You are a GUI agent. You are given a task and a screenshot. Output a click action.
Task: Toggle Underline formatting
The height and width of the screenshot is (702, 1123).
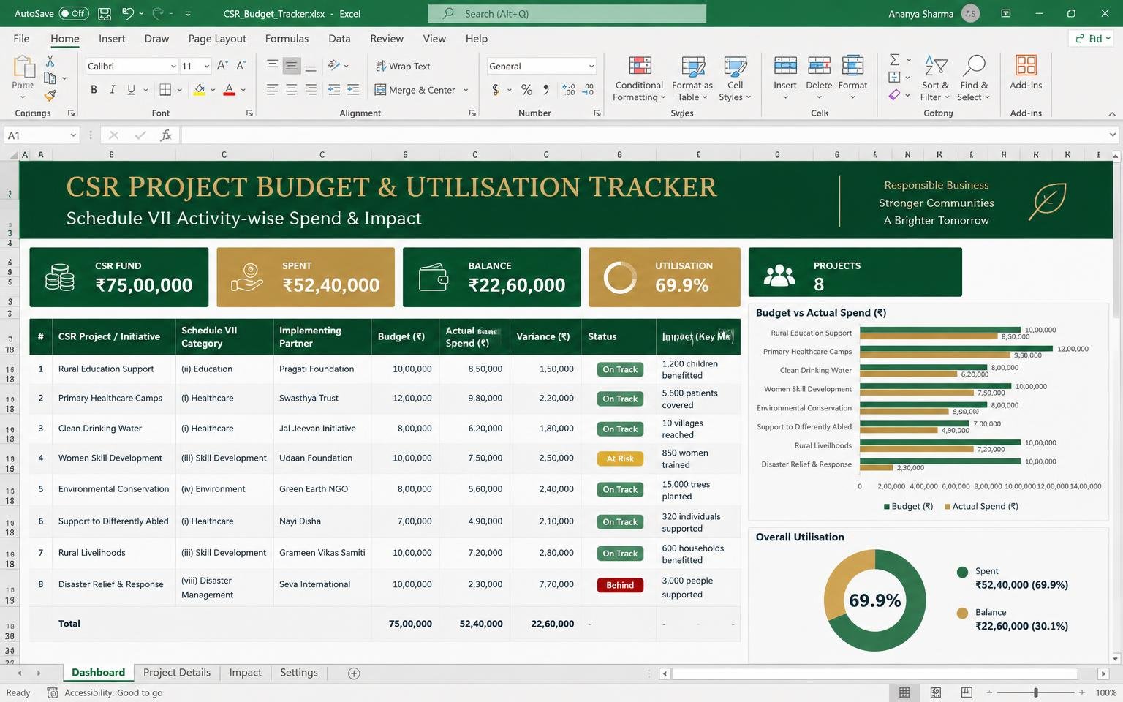131,90
